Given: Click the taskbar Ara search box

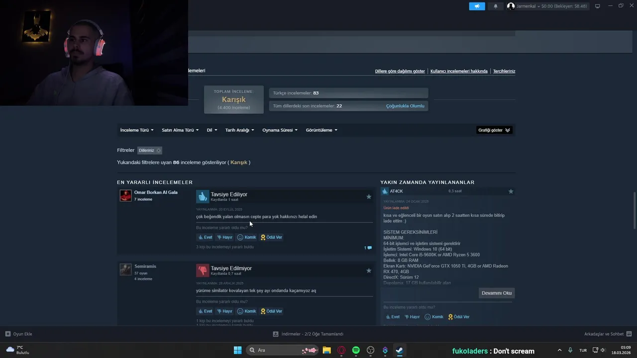Looking at the screenshot, I should [283, 350].
